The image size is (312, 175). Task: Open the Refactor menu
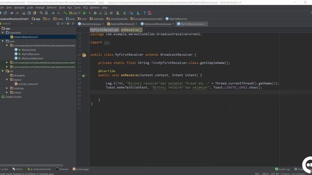tap(52, 8)
